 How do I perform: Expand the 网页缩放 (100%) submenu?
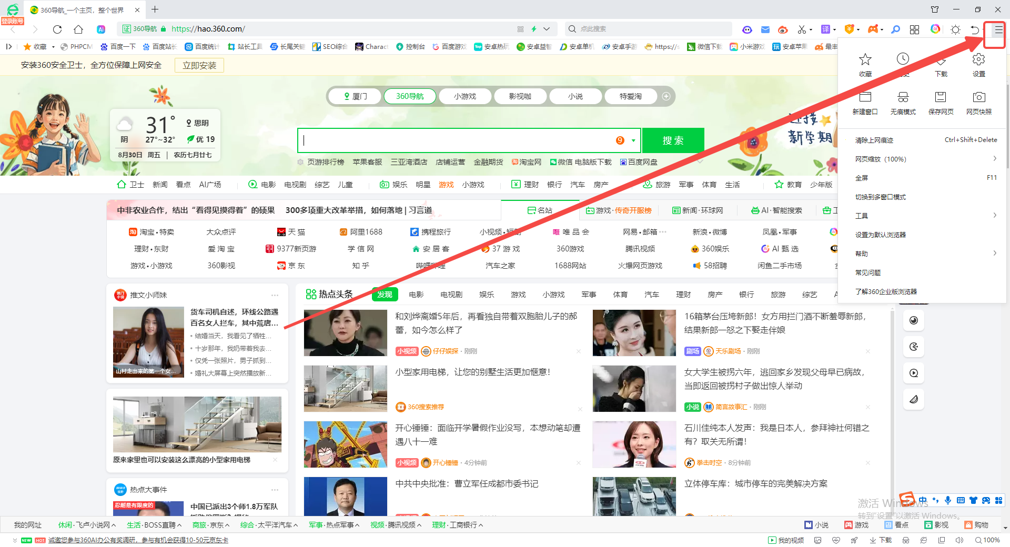[922, 159]
